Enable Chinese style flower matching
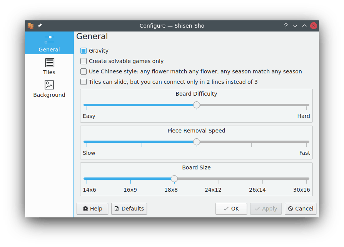Screen dimensions: 344x247 83,71
